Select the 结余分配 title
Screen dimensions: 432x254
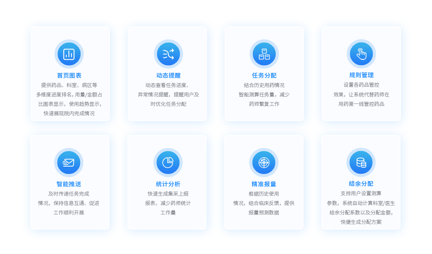click(x=361, y=184)
